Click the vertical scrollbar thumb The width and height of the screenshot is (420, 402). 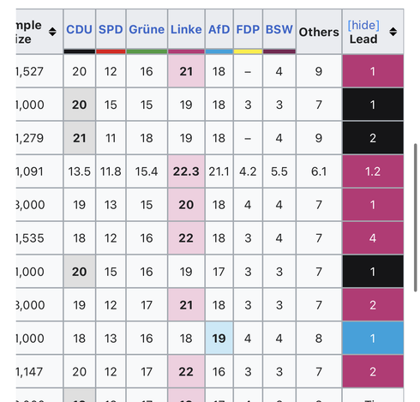click(x=416, y=218)
